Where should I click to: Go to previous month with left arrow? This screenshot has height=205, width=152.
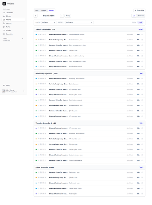(x=36, y=16)
